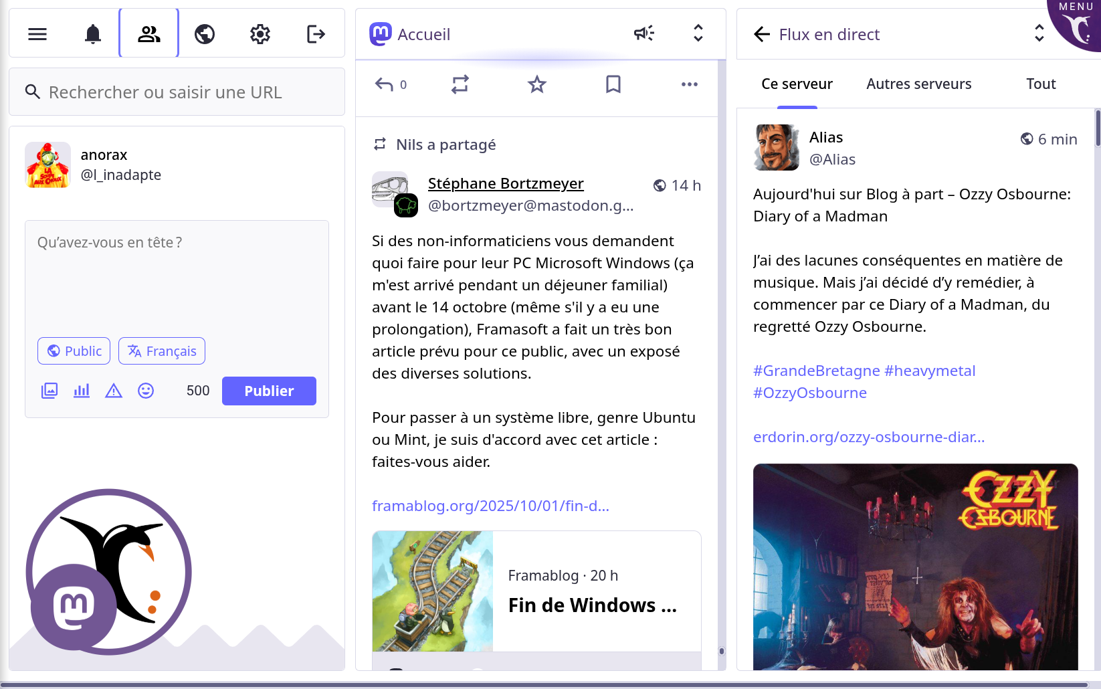The image size is (1101, 689).
Task: Click the search or URL field
Action: pos(177,92)
